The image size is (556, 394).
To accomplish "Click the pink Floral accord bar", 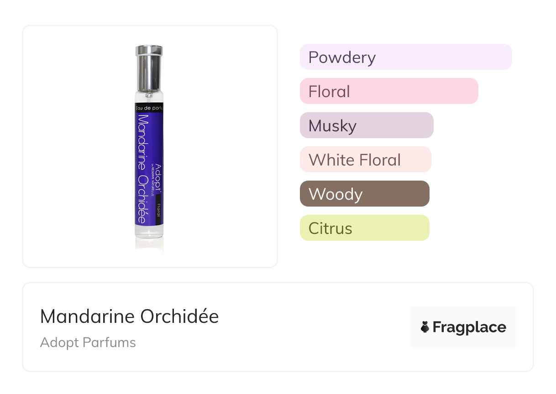I will point(388,91).
